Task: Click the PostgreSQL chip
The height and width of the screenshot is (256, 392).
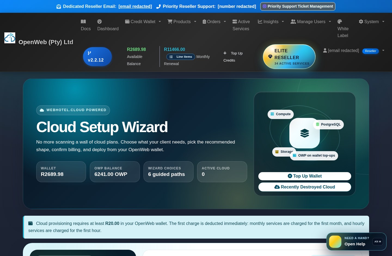Action: [x=328, y=124]
